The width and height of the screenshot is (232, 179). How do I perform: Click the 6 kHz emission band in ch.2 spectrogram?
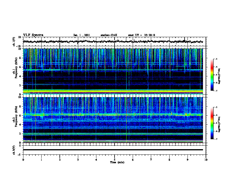tap(113, 114)
